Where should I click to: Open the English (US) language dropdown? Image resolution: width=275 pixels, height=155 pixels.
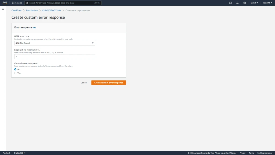20,153
